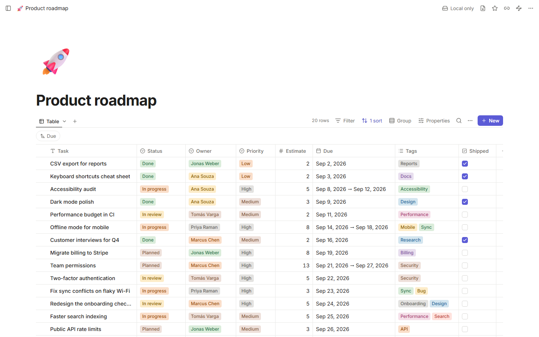
Task: Click the Due sort chip
Action: [x=48, y=136]
